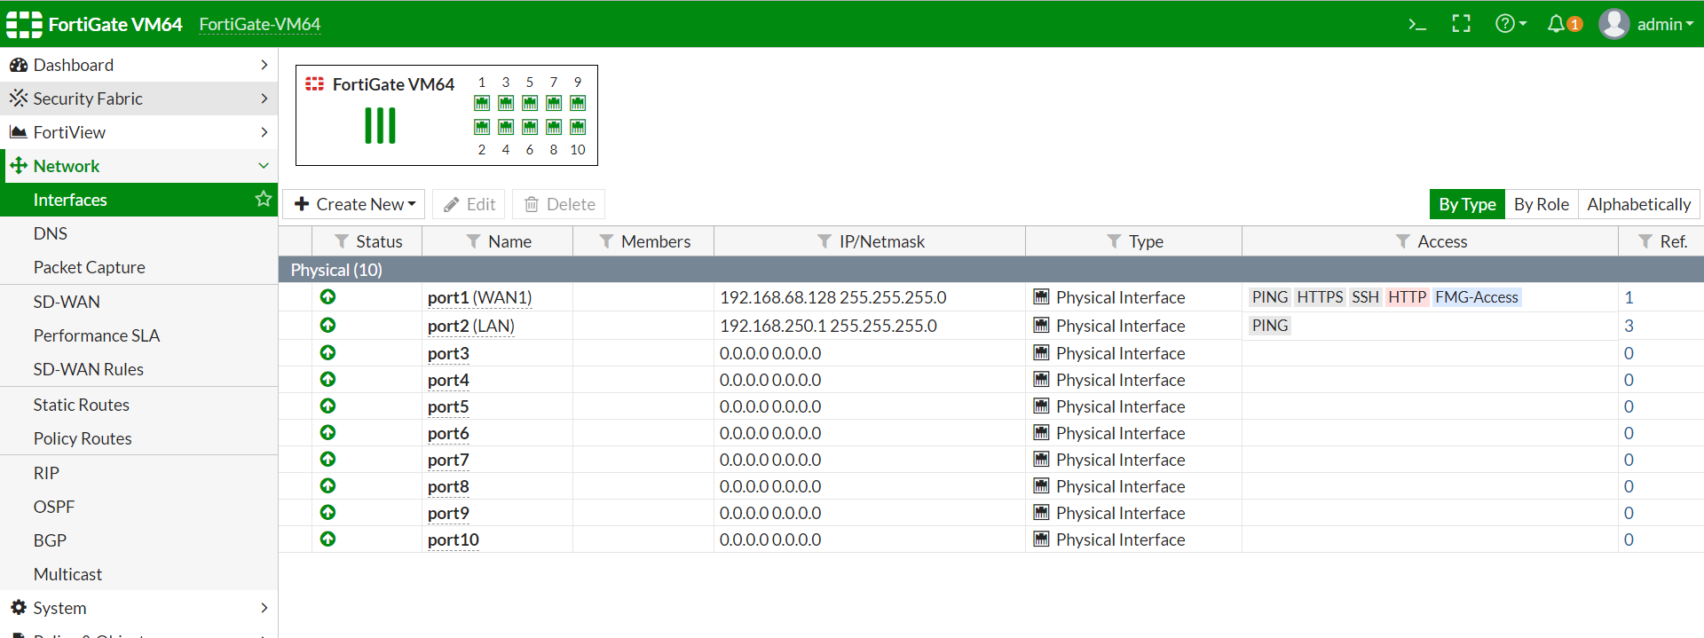Click port 8 icon in faceplate
This screenshot has height=638, width=1704.
coord(554,127)
